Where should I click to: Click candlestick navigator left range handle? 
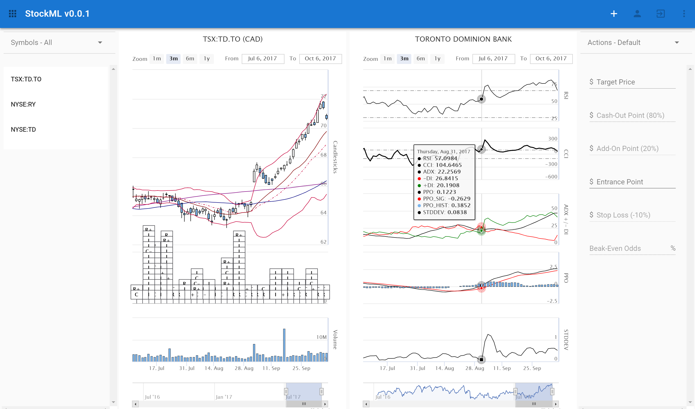(x=286, y=391)
